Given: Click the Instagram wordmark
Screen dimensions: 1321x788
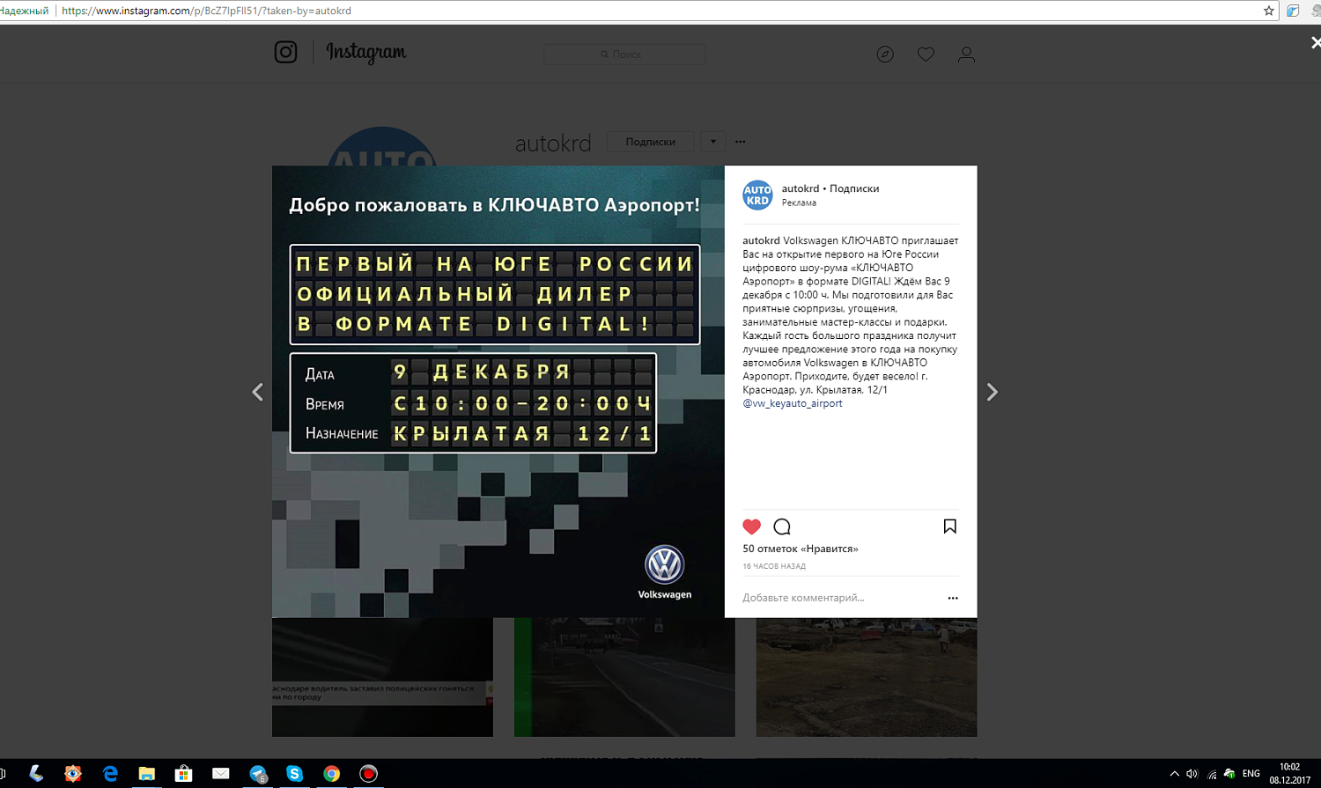Looking at the screenshot, I should point(366,53).
